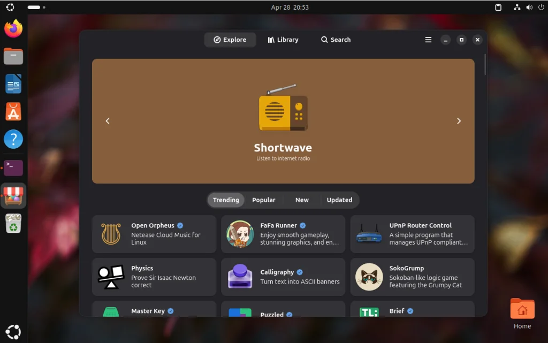548x343 pixels.
Task: Click the Physics app title
Action: tap(142, 268)
